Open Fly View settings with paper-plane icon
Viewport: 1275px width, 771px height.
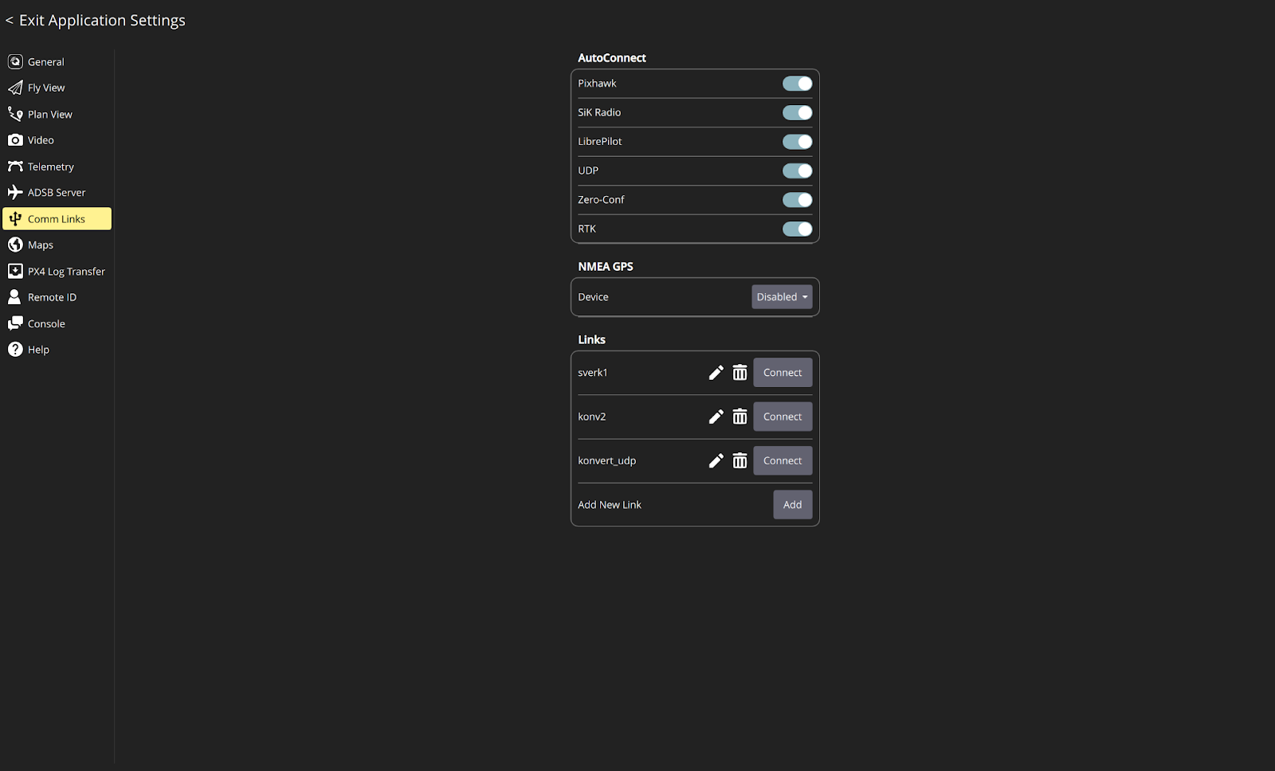tap(15, 88)
